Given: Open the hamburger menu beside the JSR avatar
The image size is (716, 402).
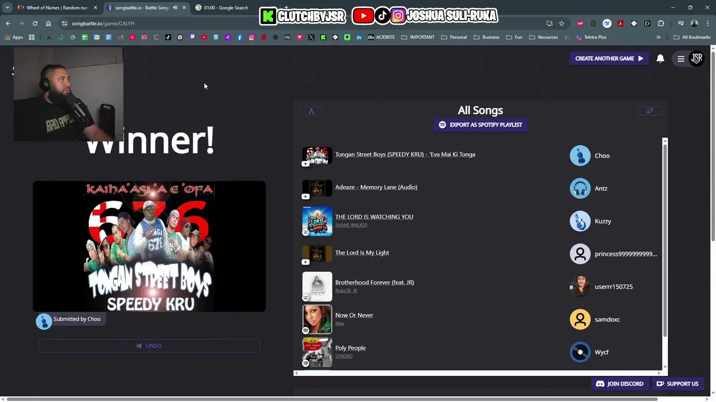Looking at the screenshot, I should (x=681, y=59).
